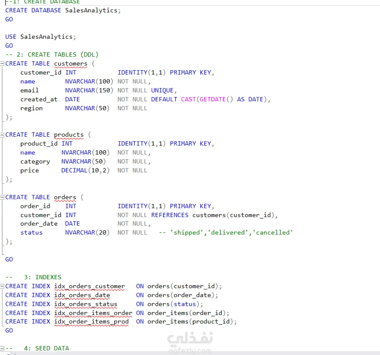The image size is (380, 355).
Task: Click NVARCHAR(50) on the category line
Action: [x=83, y=161]
